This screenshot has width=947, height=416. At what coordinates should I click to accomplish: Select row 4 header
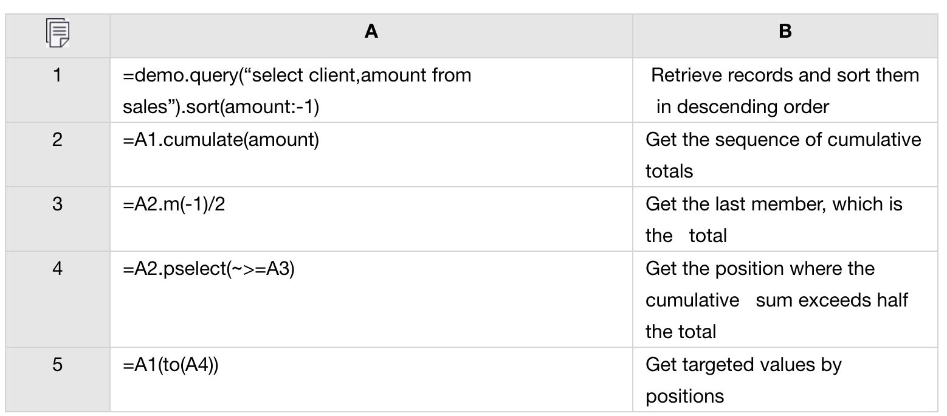point(57,268)
